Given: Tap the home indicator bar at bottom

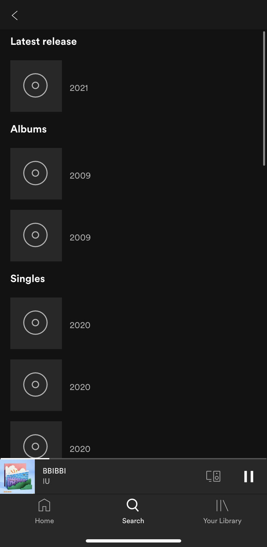Looking at the screenshot, I should click(133, 541).
